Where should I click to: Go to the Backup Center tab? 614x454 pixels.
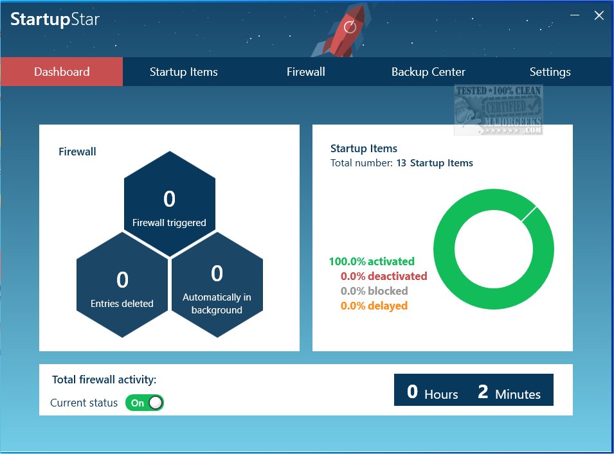(428, 71)
